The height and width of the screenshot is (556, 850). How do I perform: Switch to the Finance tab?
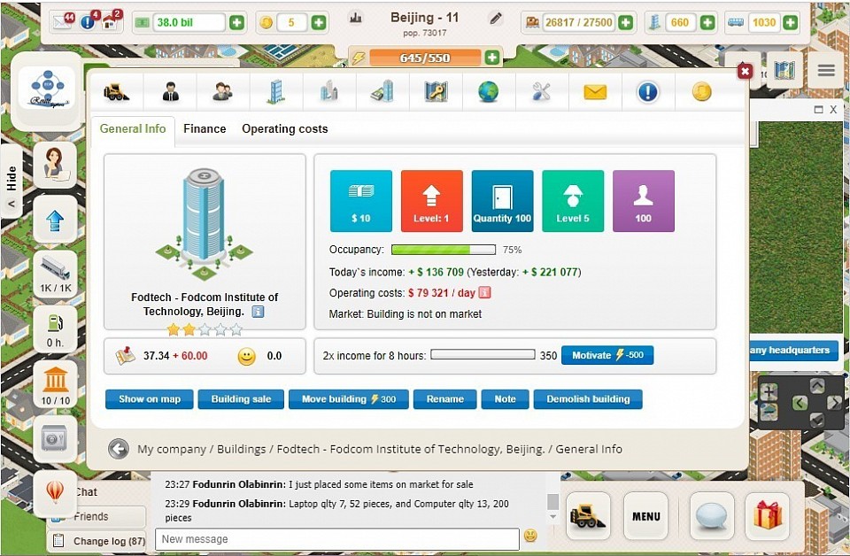click(x=205, y=128)
